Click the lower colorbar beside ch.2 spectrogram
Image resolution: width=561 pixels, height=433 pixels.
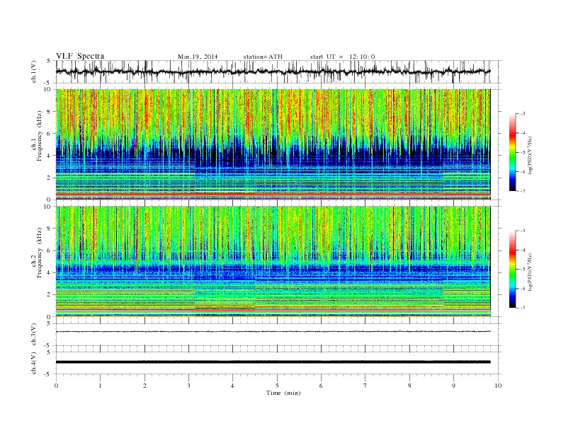click(x=512, y=269)
